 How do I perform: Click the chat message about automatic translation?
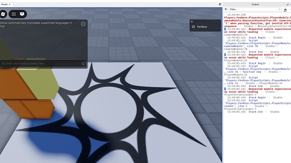pyautogui.click(x=36, y=25)
